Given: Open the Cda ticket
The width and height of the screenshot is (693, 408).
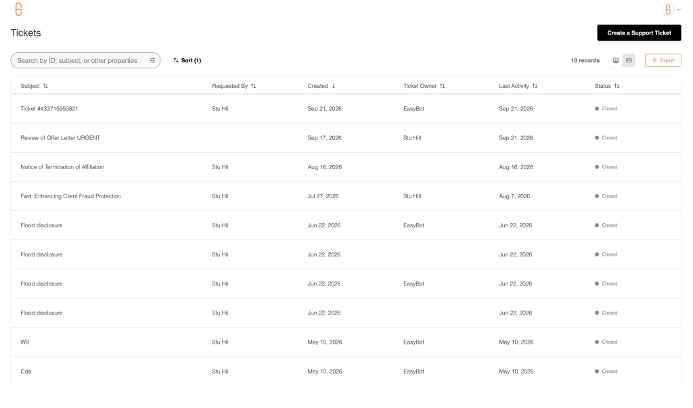Looking at the screenshot, I should click(26, 371).
